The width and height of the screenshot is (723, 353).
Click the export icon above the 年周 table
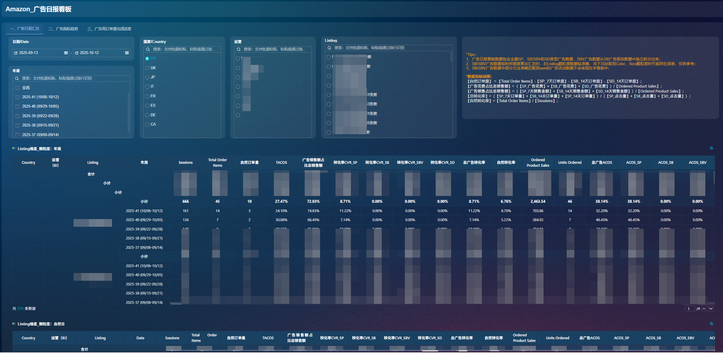click(711, 148)
